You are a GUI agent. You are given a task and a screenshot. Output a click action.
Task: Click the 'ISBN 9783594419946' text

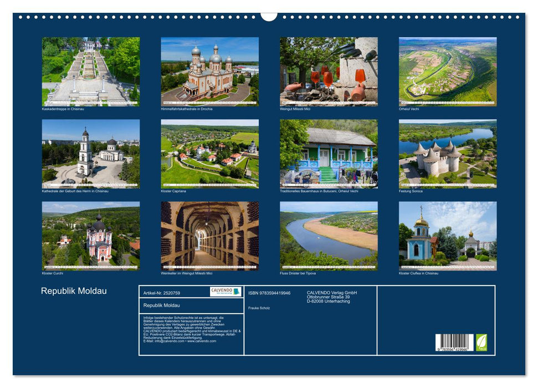269,293
